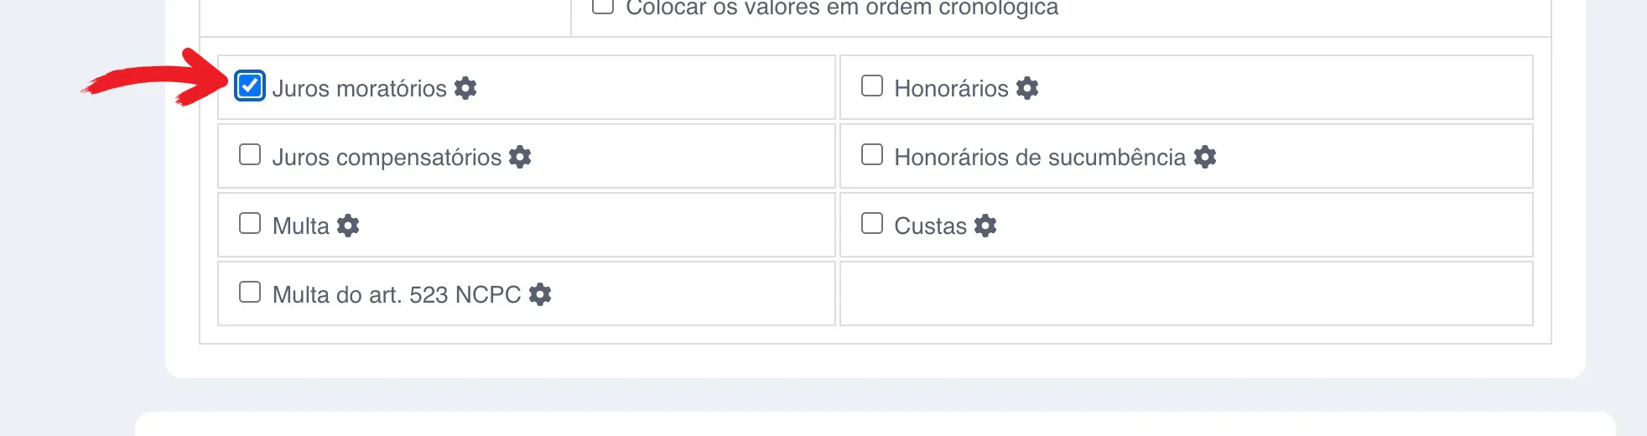Image resolution: width=1647 pixels, height=436 pixels.
Task: Click the Juros moratórios label text
Action: (359, 89)
